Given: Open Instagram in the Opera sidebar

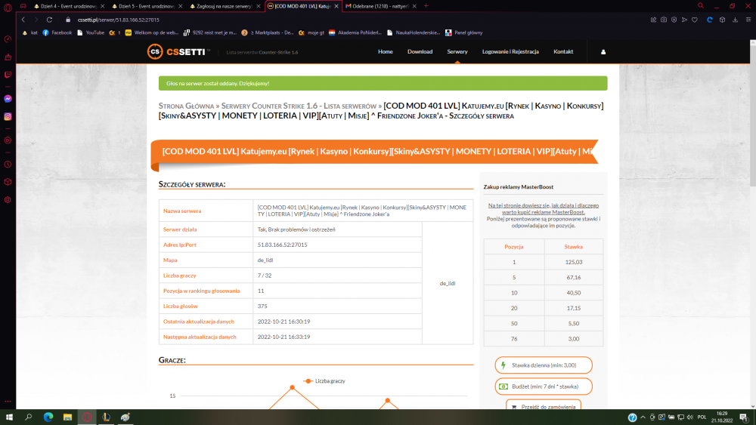Looking at the screenshot, I should (8, 116).
